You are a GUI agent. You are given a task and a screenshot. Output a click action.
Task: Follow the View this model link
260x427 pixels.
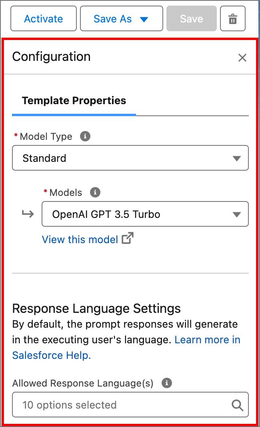[80, 239]
